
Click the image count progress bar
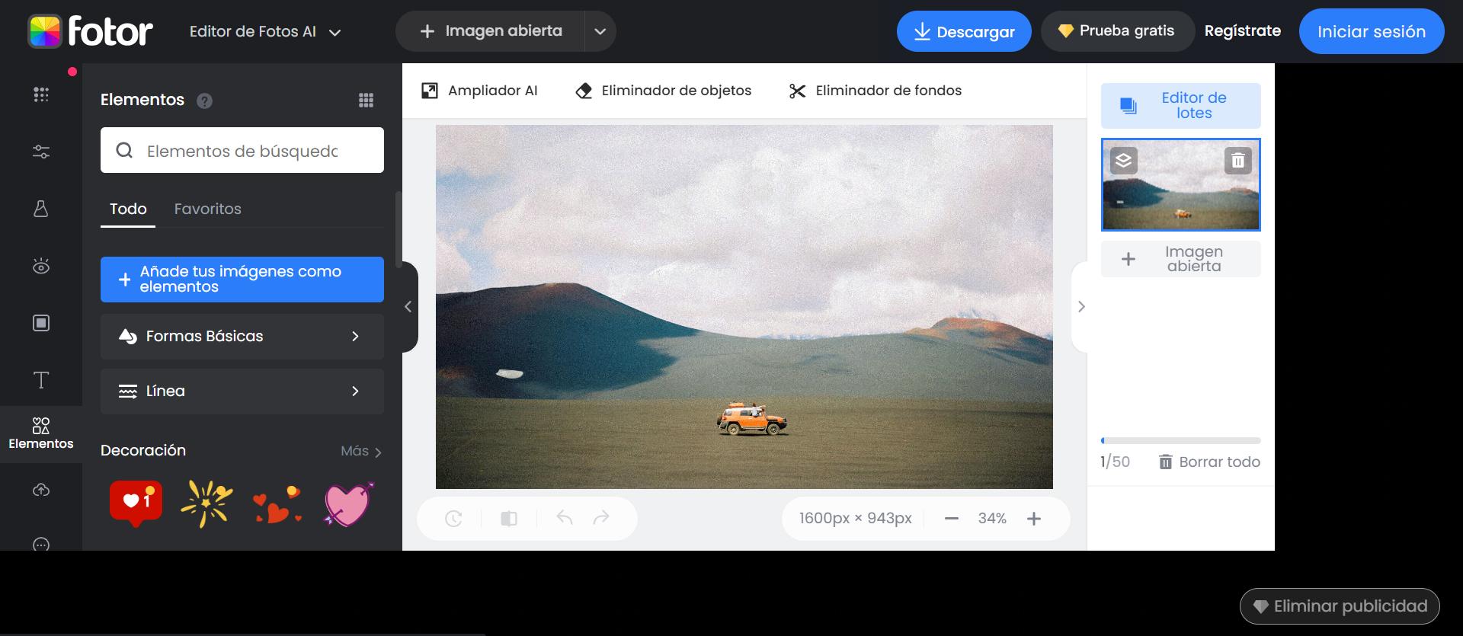1181,440
